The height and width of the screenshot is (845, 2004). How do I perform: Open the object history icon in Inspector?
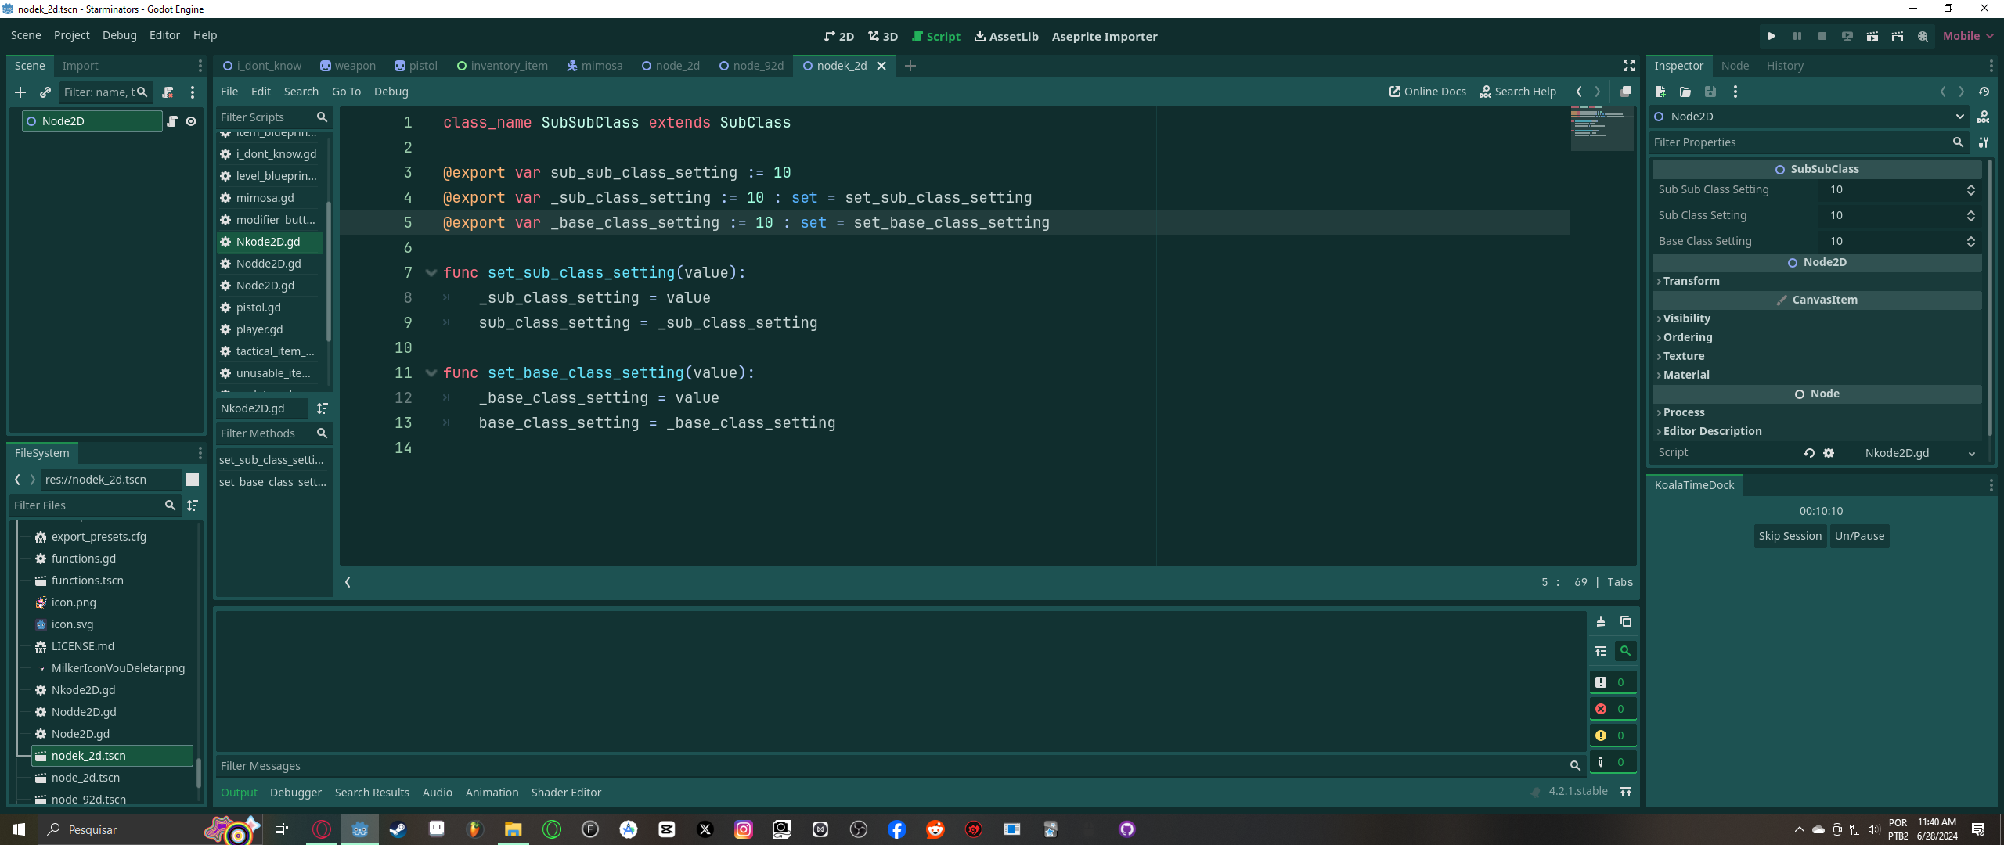pyautogui.click(x=1984, y=92)
